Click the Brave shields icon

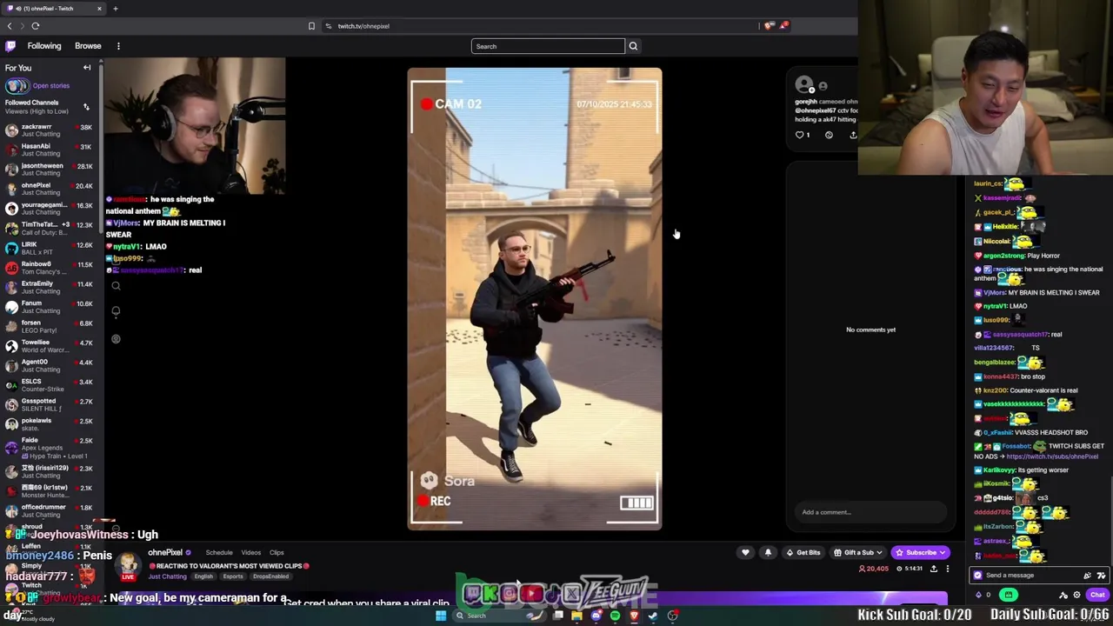pyautogui.click(x=770, y=26)
